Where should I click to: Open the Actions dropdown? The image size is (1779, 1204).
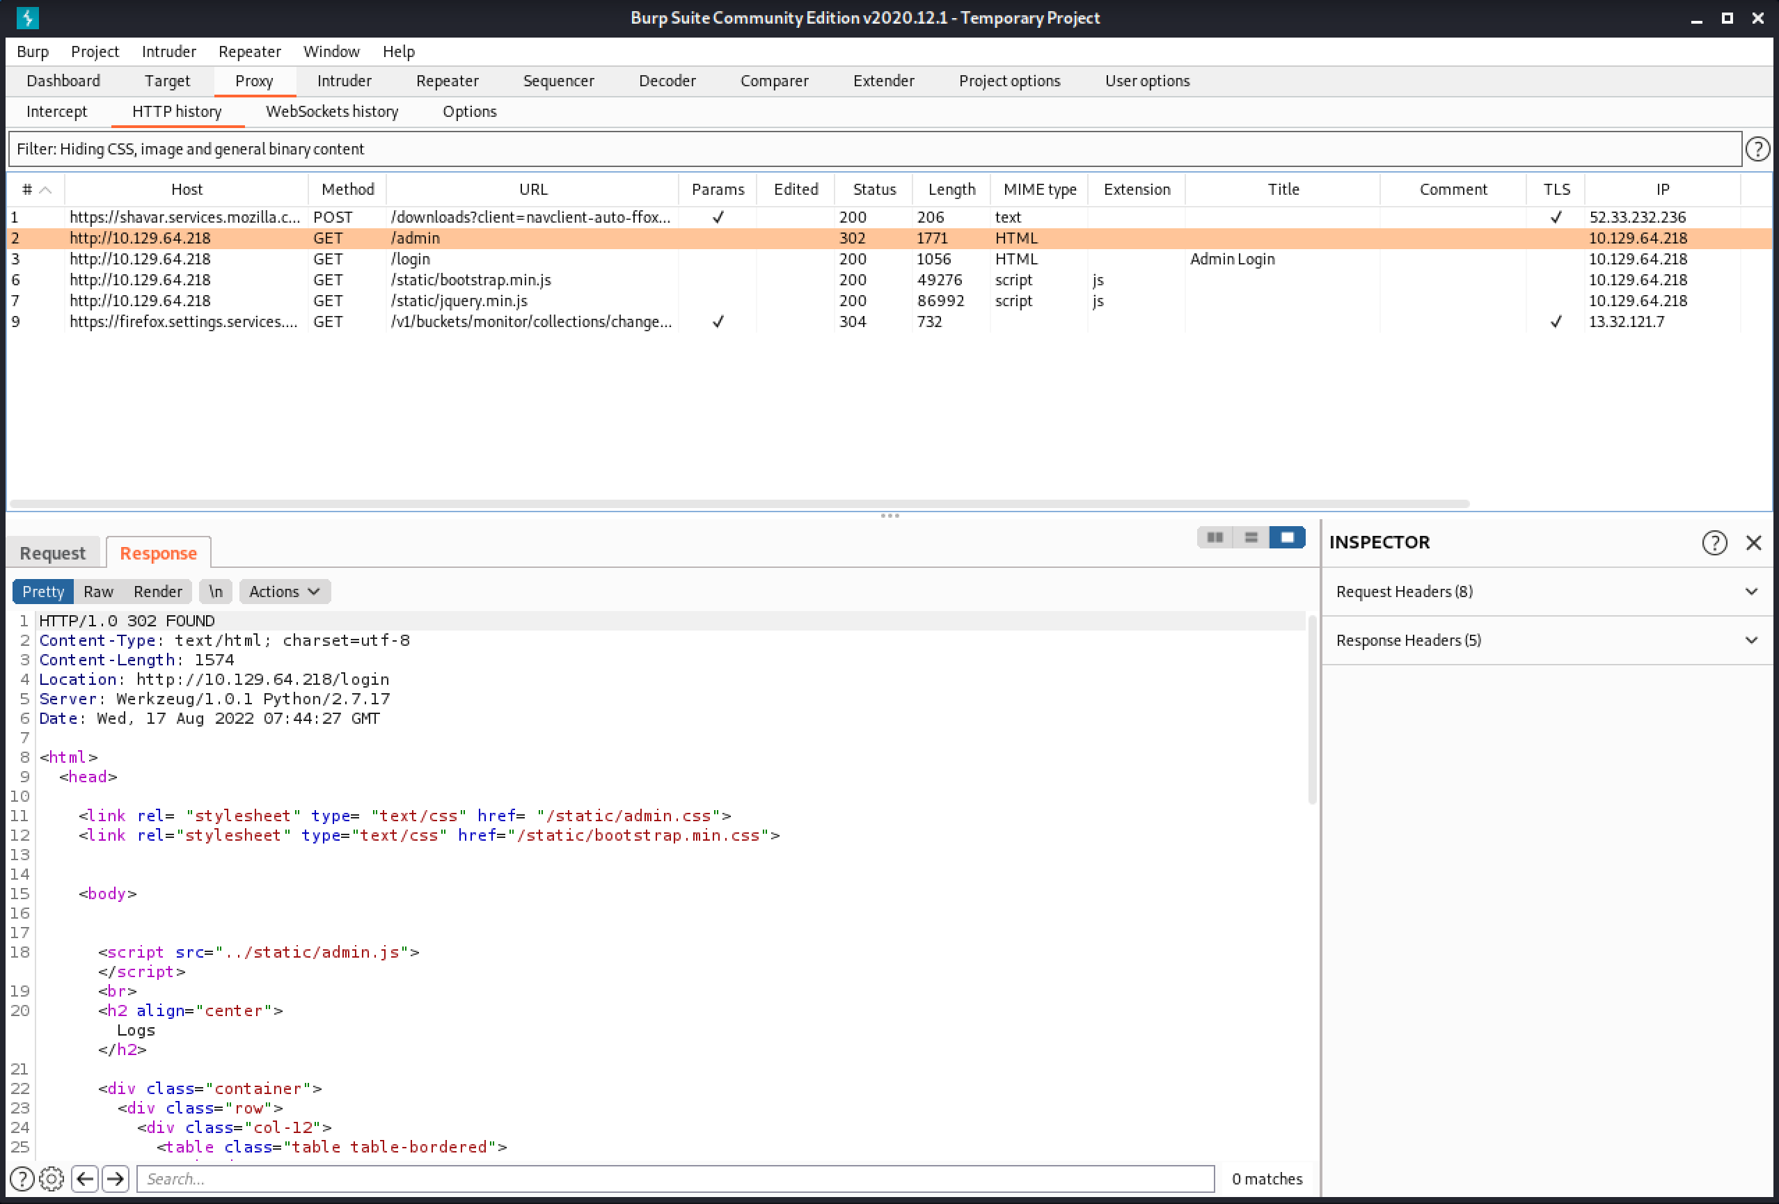(x=284, y=591)
